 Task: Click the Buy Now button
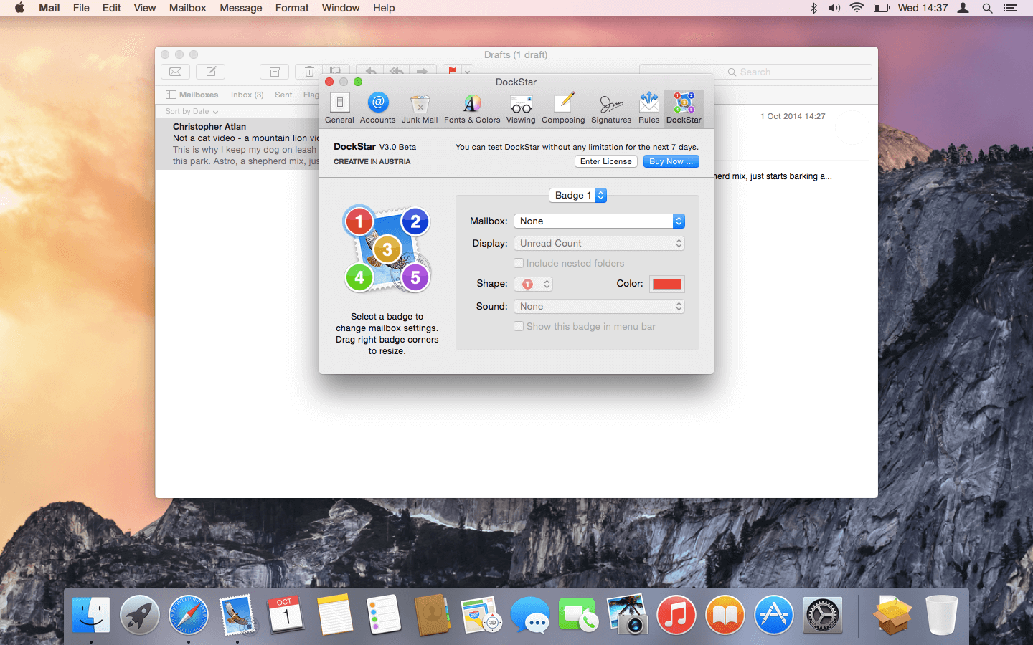click(671, 161)
